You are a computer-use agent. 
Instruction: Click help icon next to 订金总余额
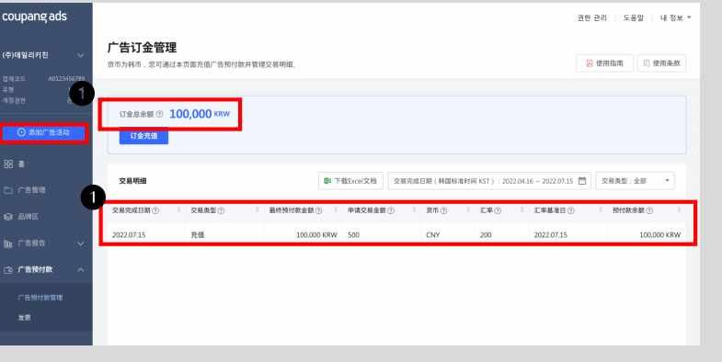(159, 114)
